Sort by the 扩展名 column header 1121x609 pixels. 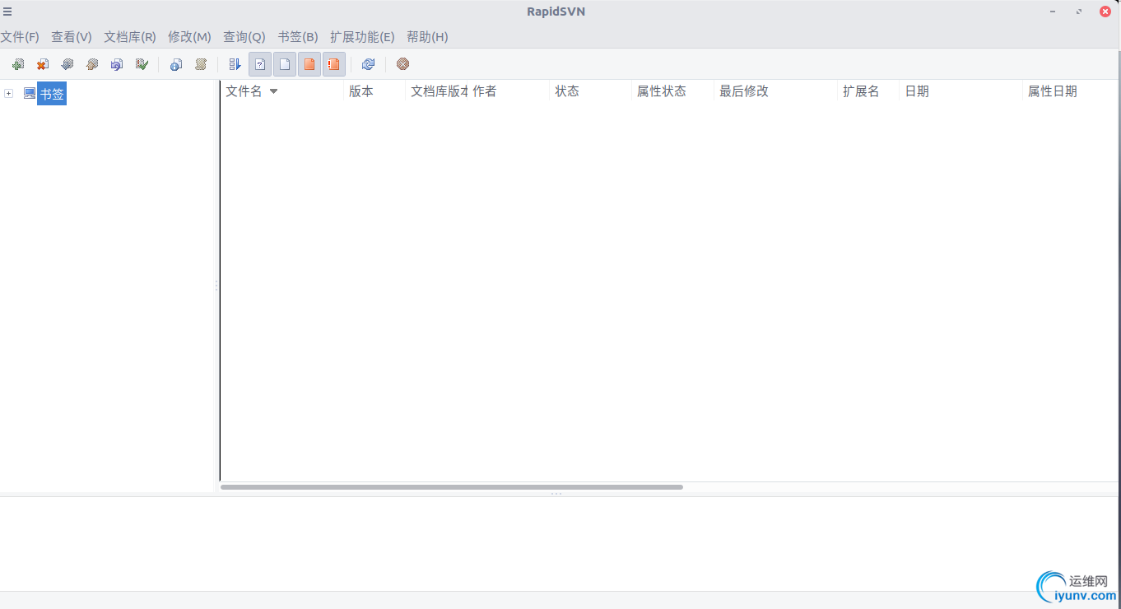[x=868, y=91]
